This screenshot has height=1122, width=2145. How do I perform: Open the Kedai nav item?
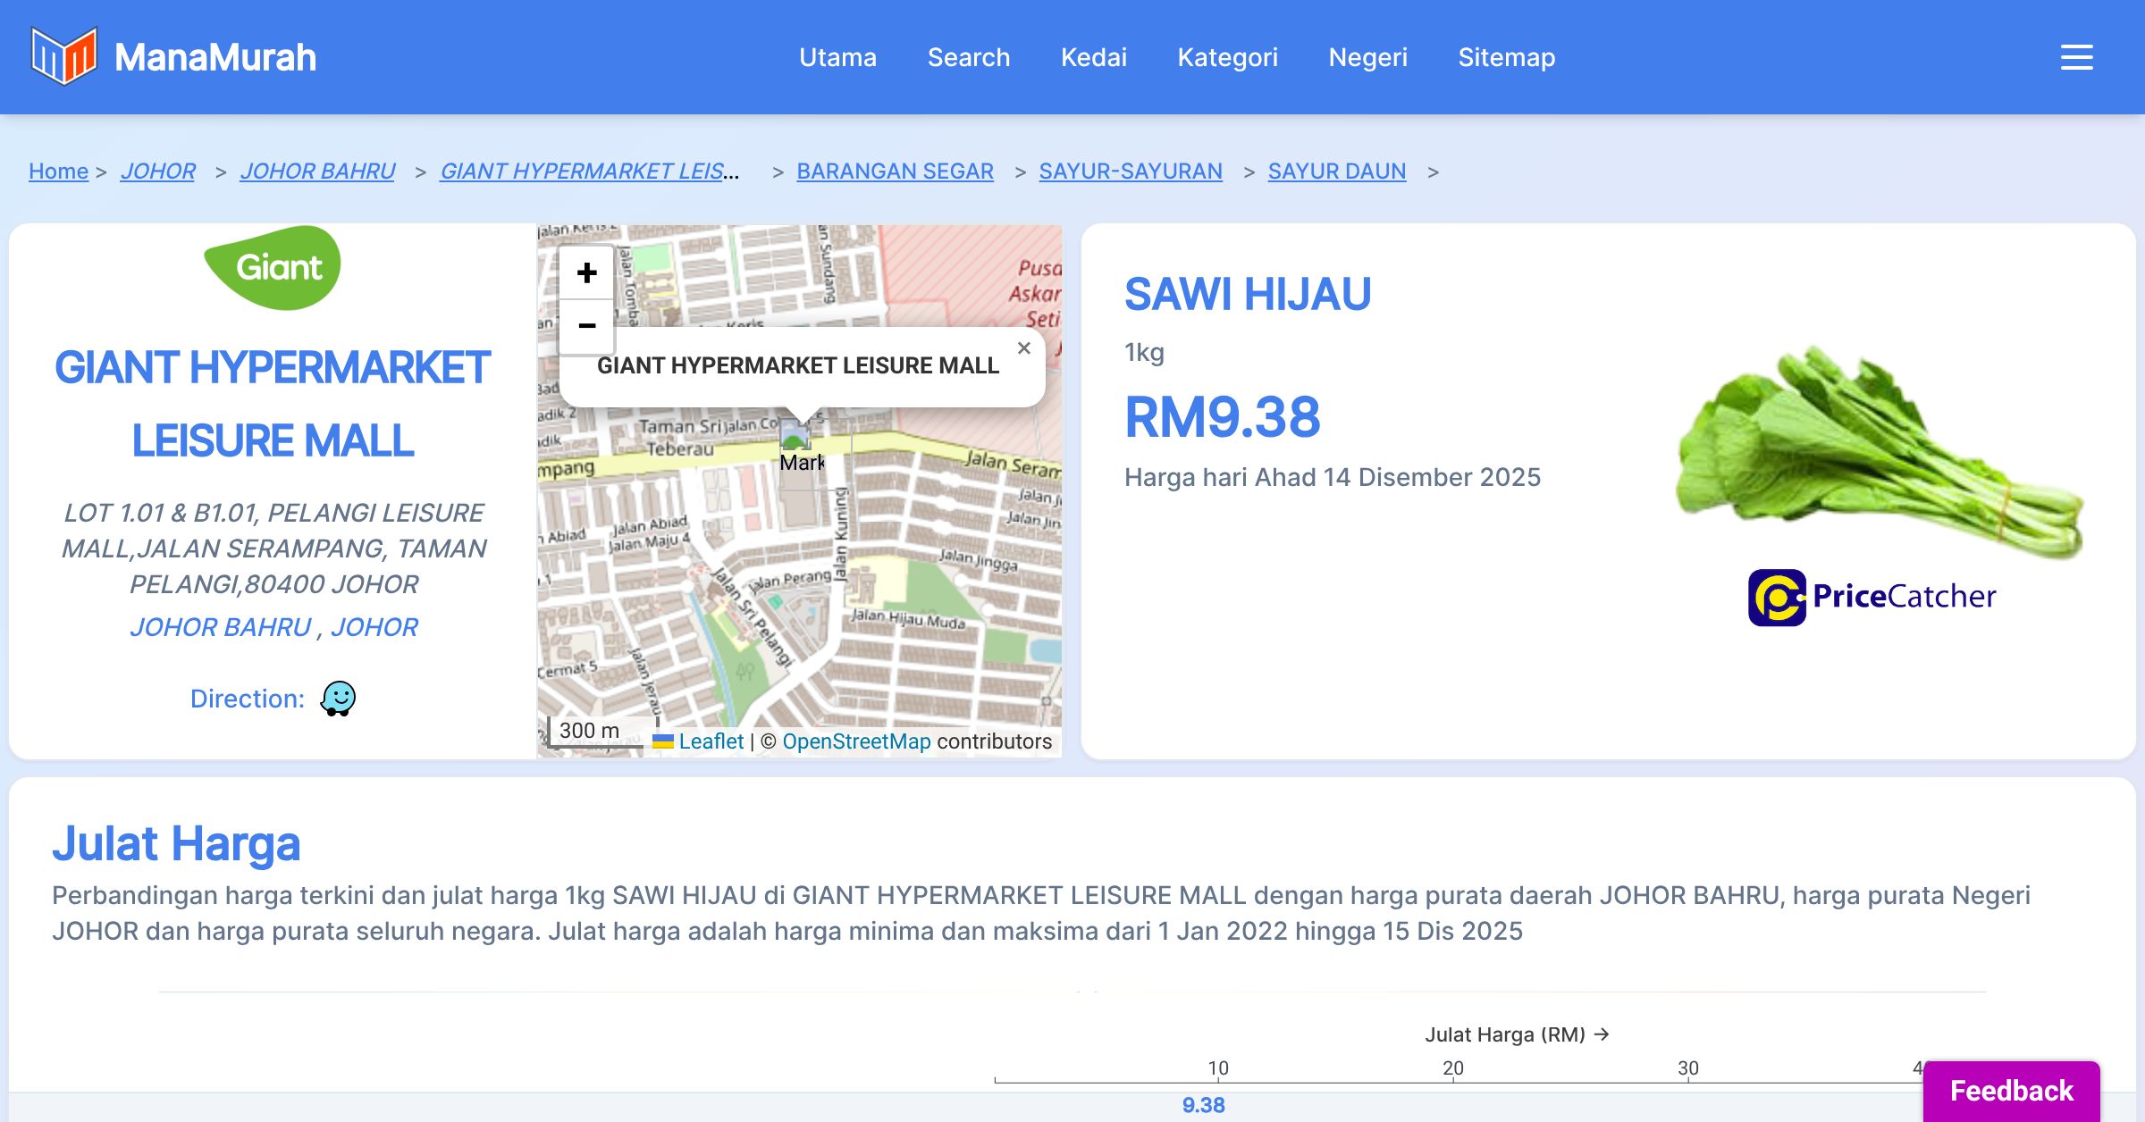click(x=1094, y=57)
